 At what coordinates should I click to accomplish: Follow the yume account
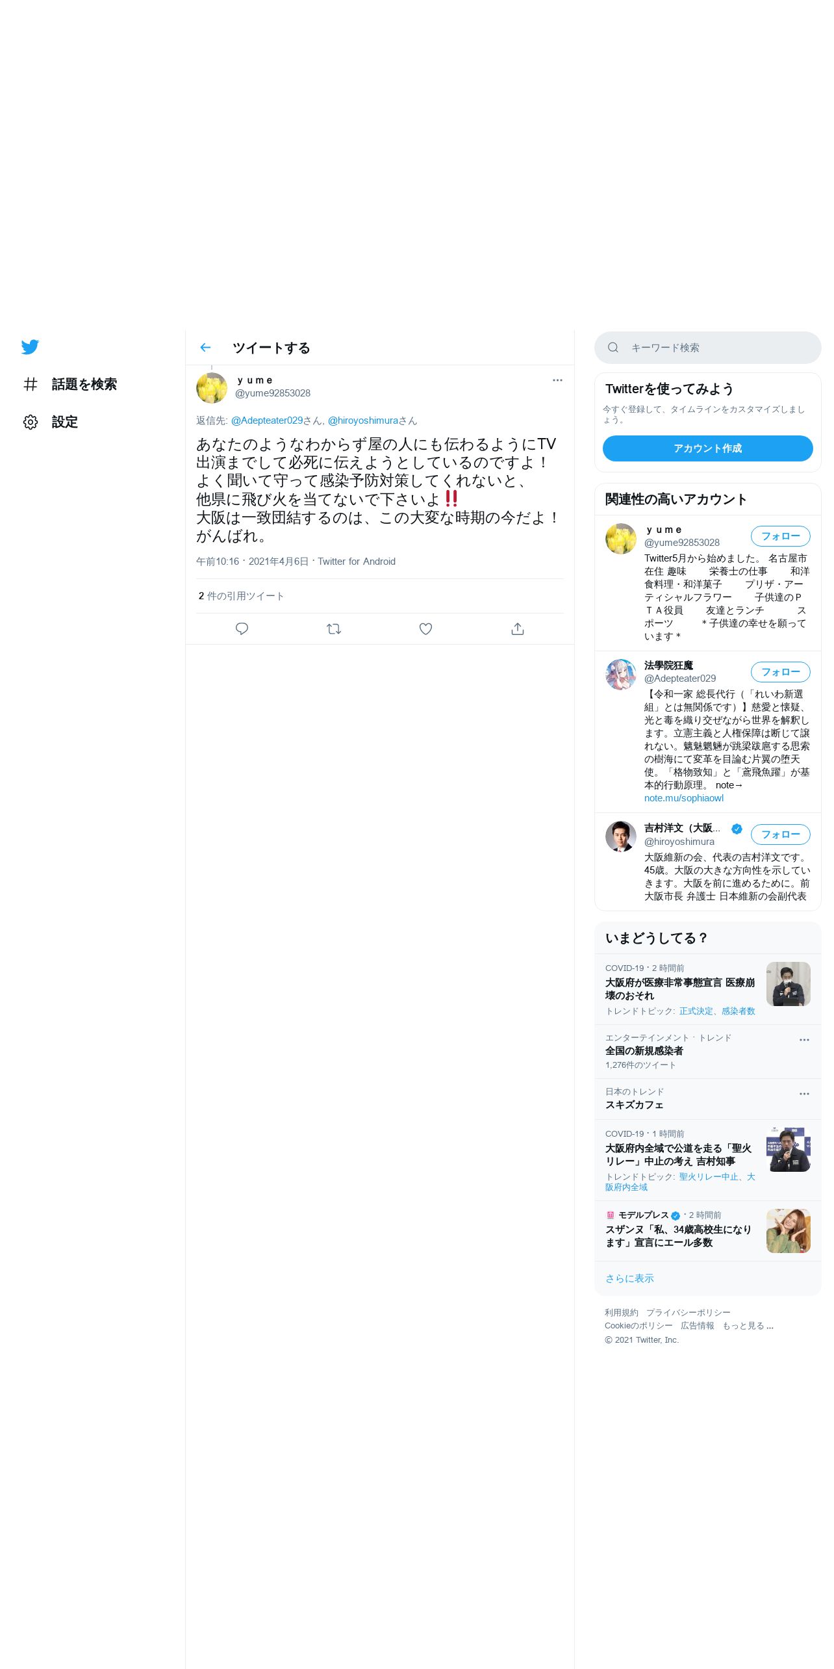click(780, 536)
